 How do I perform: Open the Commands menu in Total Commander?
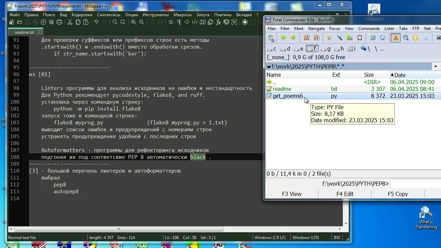pos(369,29)
